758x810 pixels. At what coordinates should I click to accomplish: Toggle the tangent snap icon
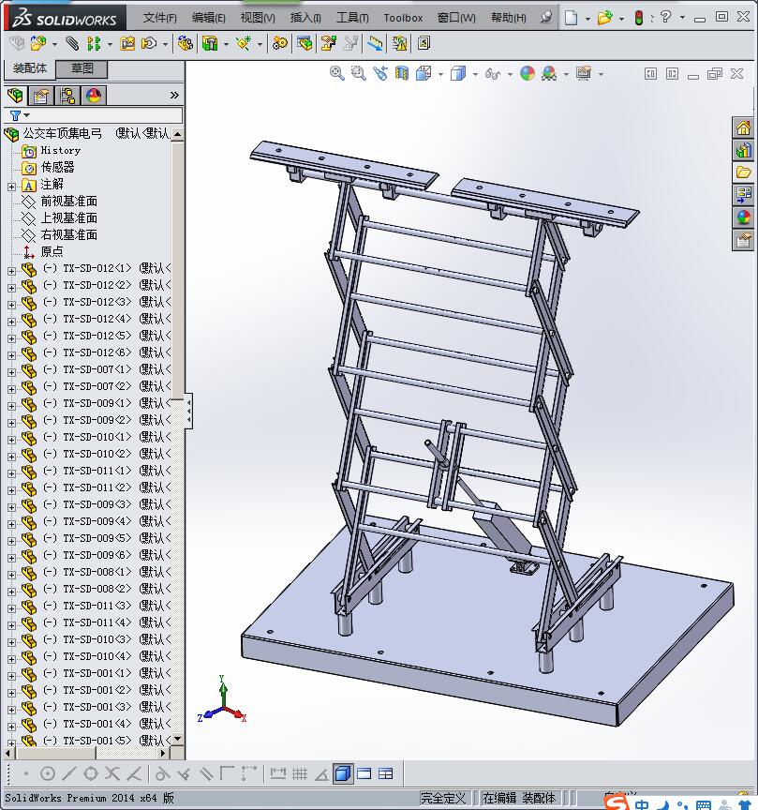click(161, 773)
